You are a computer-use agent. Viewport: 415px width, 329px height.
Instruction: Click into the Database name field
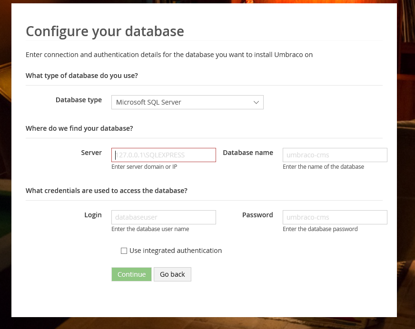(335, 155)
